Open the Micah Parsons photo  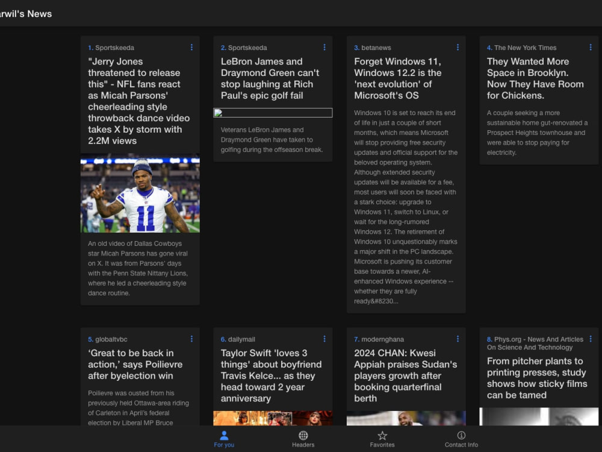(140, 193)
